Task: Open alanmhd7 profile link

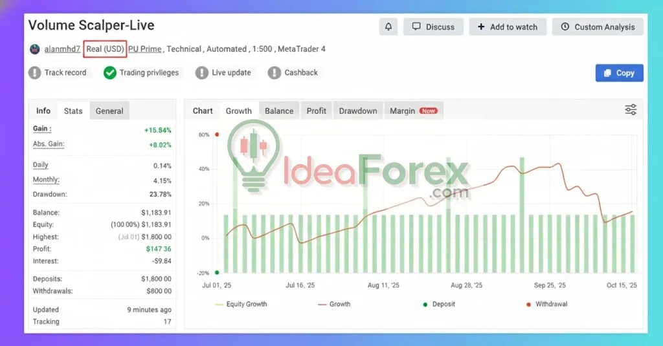Action: 62,49
